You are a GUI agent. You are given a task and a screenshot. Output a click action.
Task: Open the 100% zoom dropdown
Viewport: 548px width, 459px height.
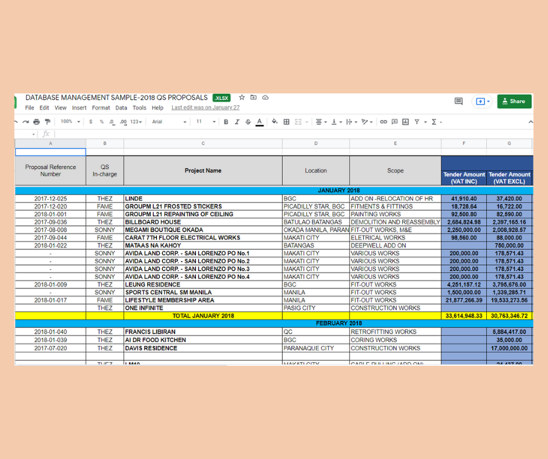(x=70, y=122)
